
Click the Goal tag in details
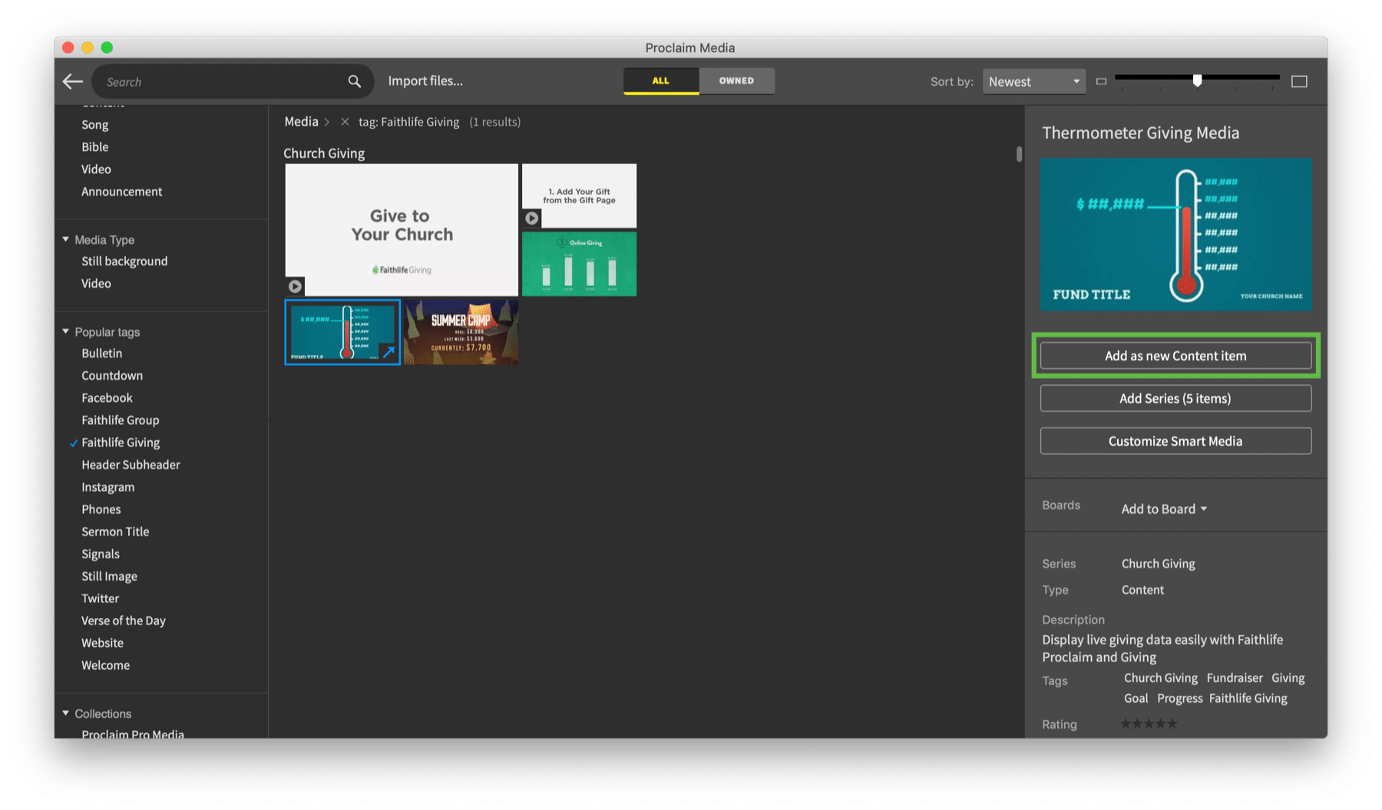(1136, 698)
